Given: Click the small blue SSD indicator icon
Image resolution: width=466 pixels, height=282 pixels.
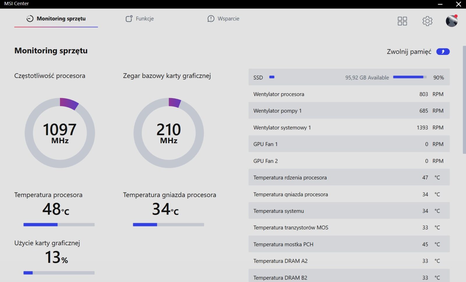Looking at the screenshot, I should click(272, 77).
